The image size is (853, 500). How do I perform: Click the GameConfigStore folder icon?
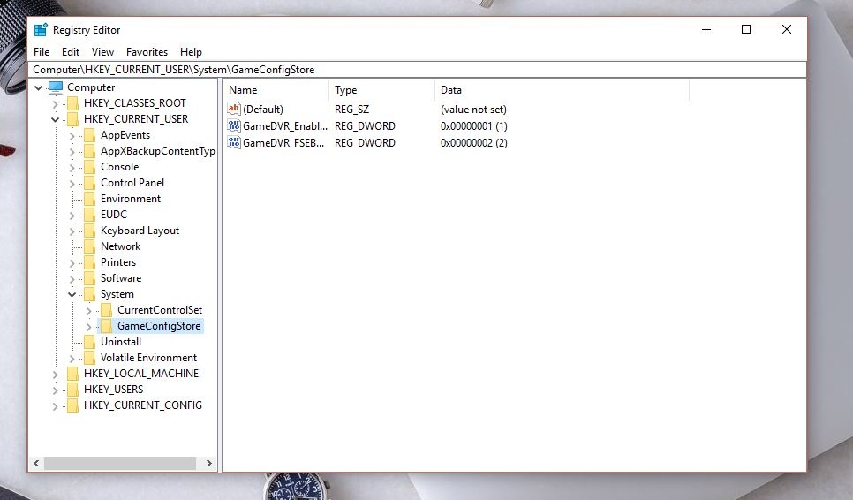pos(106,325)
